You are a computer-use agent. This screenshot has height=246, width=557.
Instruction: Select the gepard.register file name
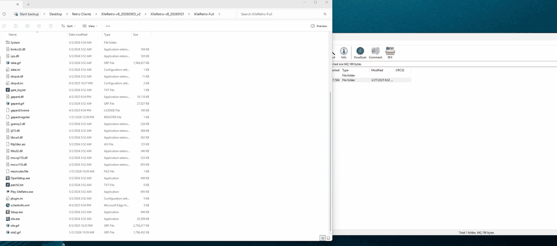pyautogui.click(x=20, y=117)
